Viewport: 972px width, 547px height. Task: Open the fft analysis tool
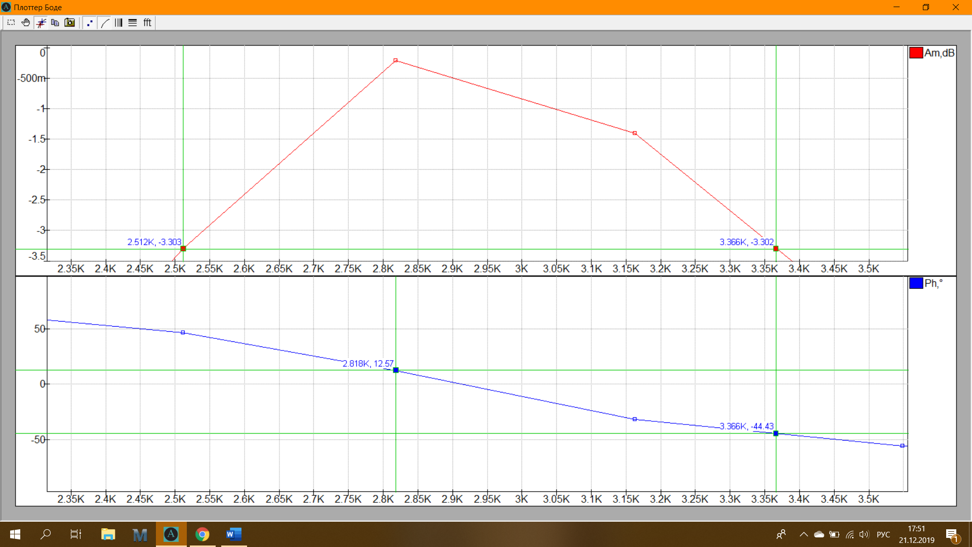147,23
